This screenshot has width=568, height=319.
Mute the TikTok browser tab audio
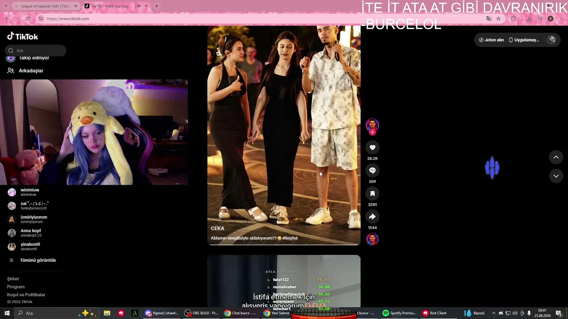coord(139,6)
